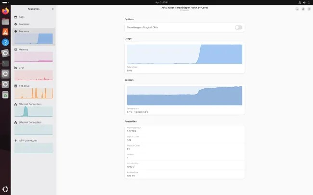The height and width of the screenshot is (195, 313).
Task: Click the first Ethernet Connection network icon
Action: 16,104
